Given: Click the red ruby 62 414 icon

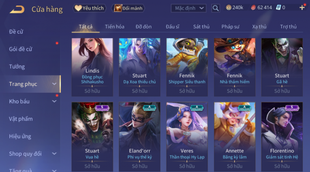Looking at the screenshot, I should click(x=253, y=8).
